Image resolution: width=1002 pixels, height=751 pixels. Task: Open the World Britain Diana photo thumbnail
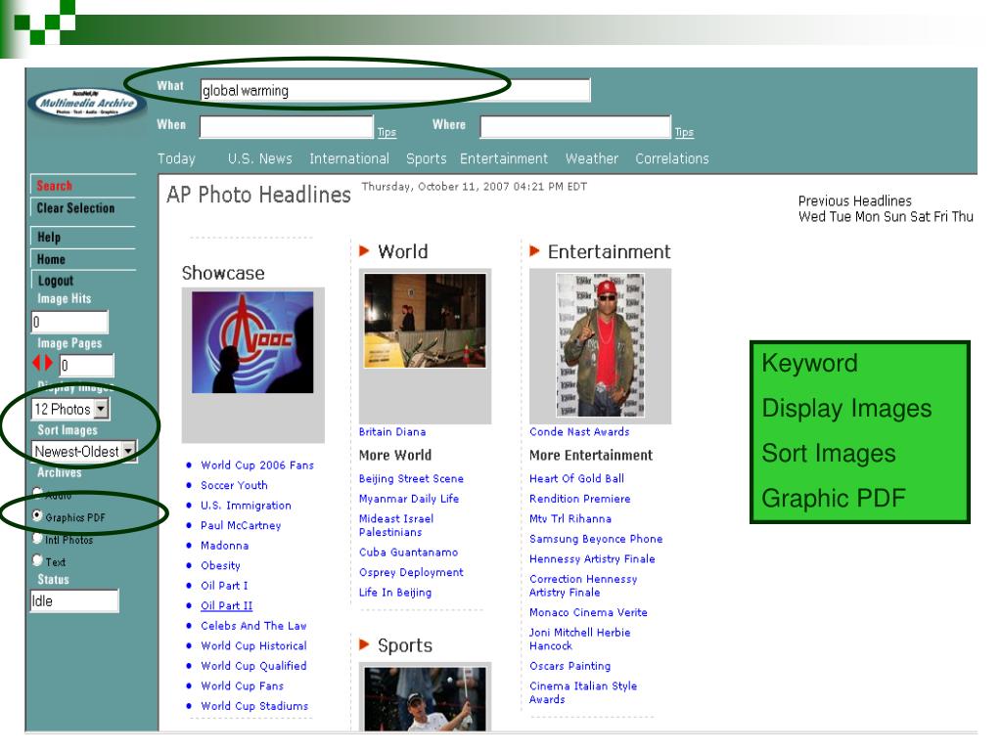point(425,321)
